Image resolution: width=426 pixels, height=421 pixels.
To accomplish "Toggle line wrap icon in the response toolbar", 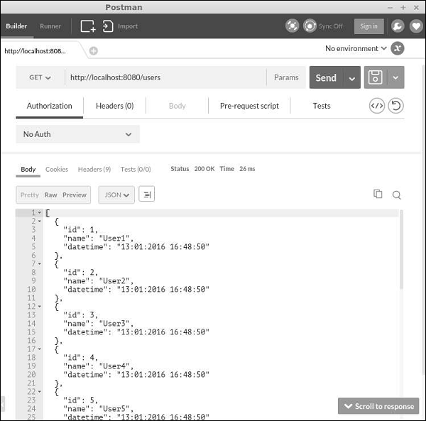I will pyautogui.click(x=147, y=195).
